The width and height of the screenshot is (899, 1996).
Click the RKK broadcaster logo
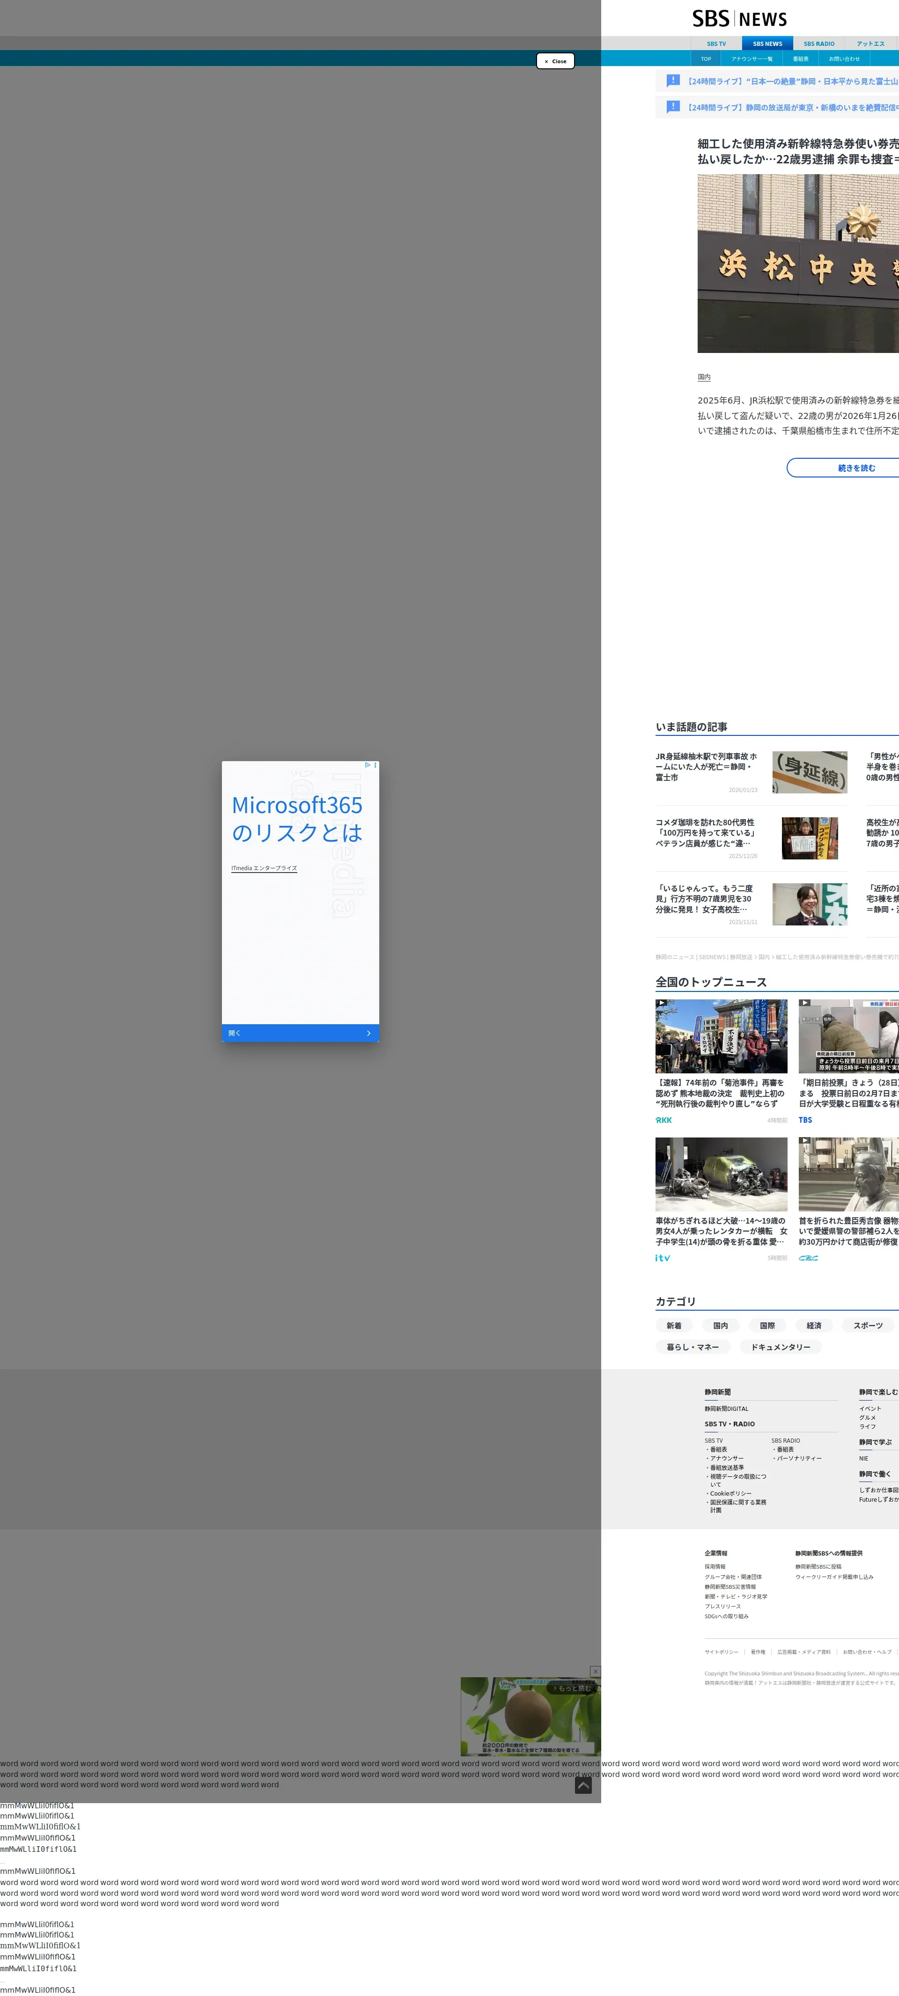coord(663,1120)
